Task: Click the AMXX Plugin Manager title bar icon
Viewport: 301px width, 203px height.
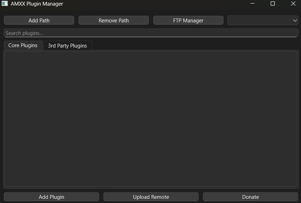Action: point(5,3)
